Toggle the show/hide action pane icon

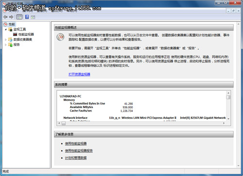tap(33, 17)
